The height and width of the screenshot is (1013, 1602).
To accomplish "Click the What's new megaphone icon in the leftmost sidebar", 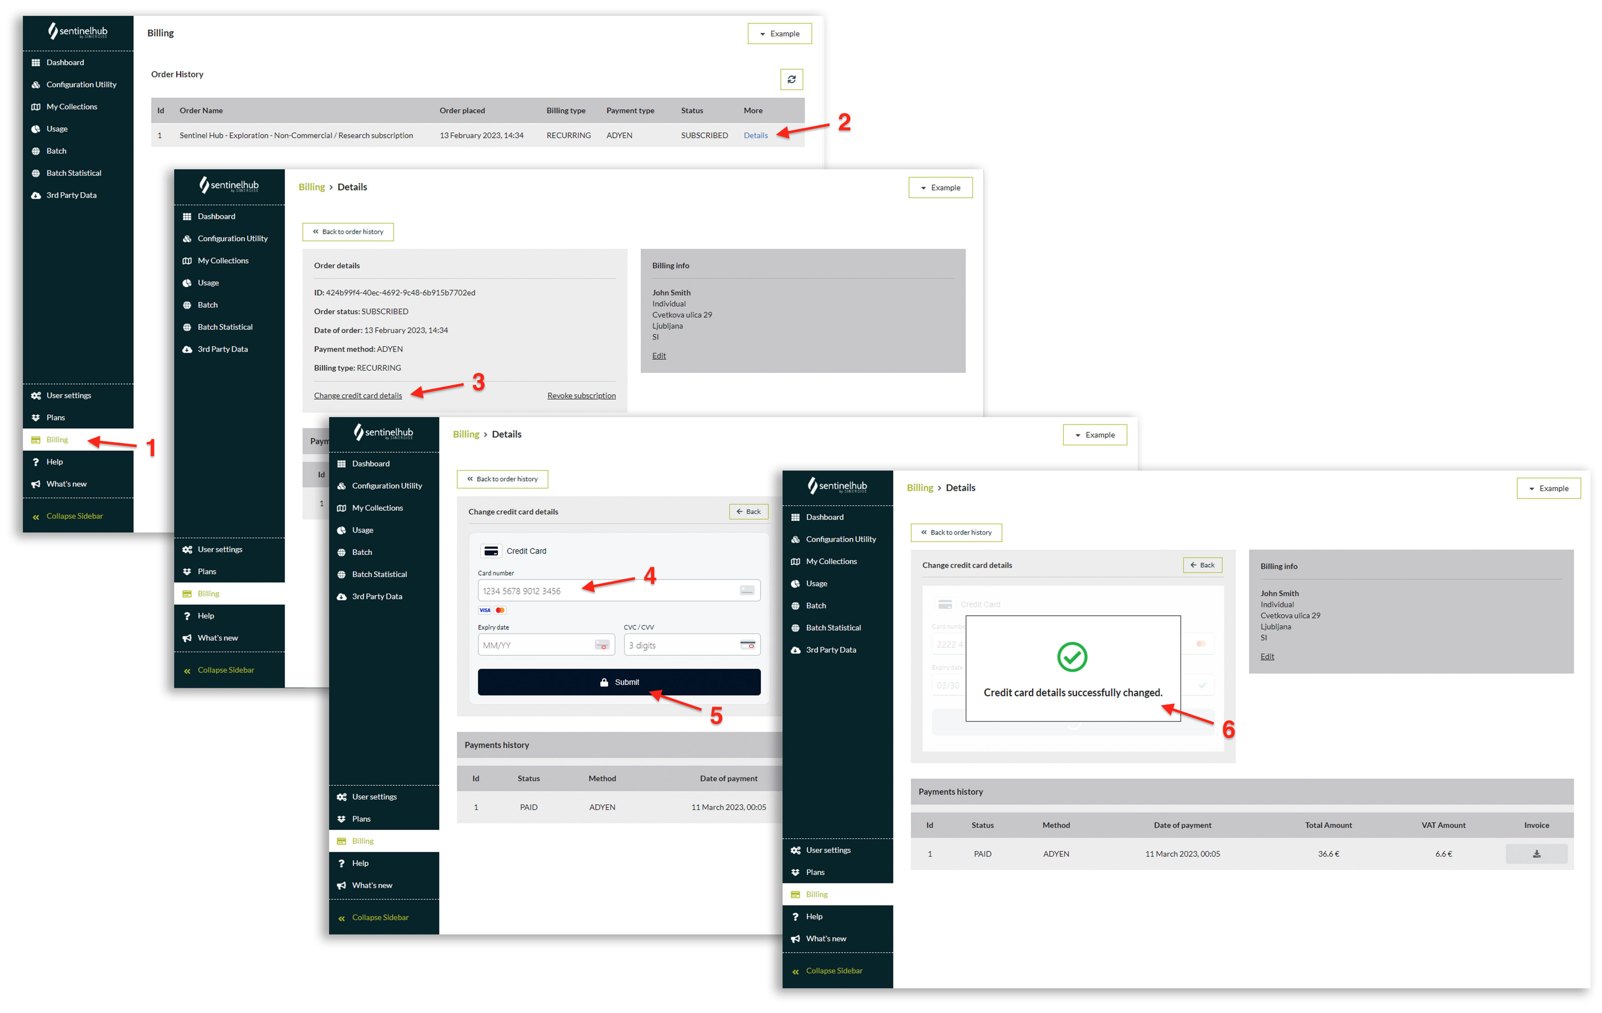I will click(36, 484).
